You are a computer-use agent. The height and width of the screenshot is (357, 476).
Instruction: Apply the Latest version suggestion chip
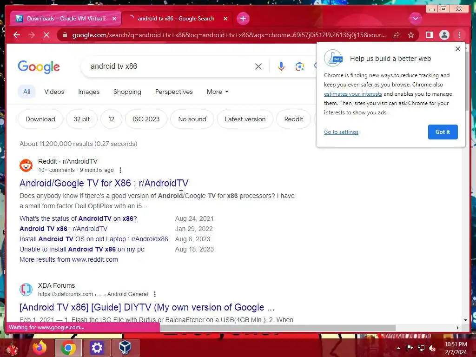pyautogui.click(x=245, y=119)
